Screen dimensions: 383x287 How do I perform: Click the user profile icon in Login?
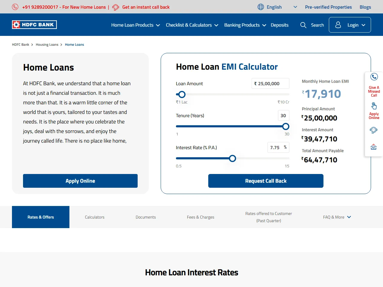(x=338, y=25)
